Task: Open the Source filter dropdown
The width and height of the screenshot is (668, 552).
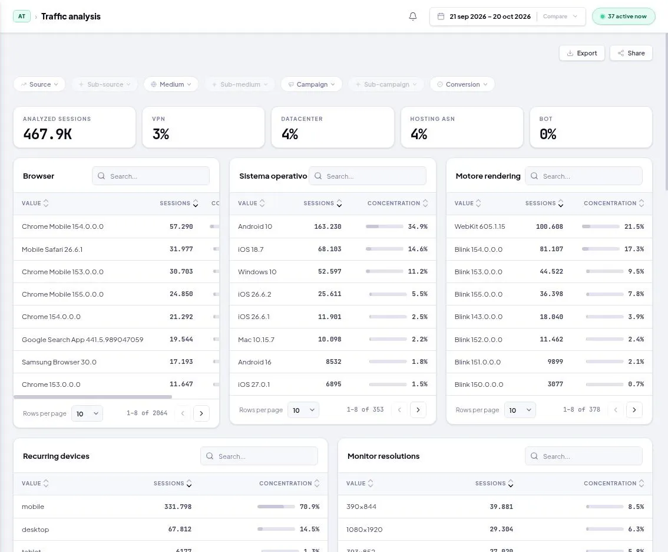Action: [39, 84]
